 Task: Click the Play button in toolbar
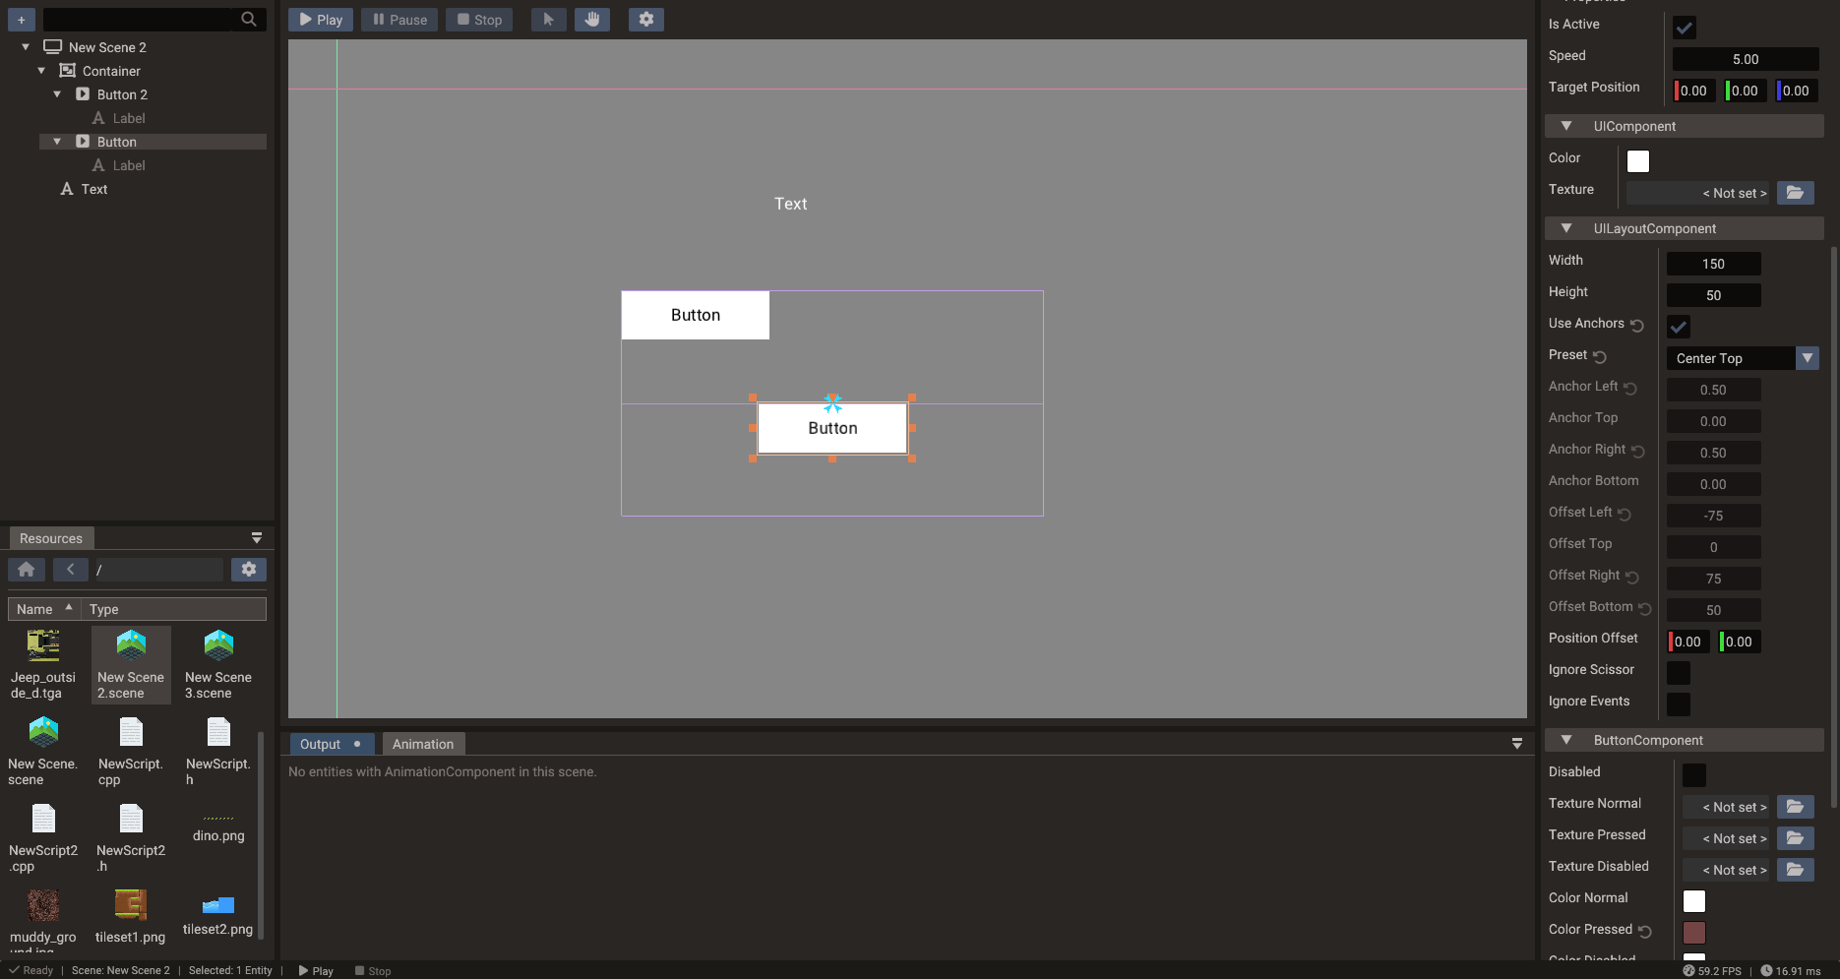(321, 19)
